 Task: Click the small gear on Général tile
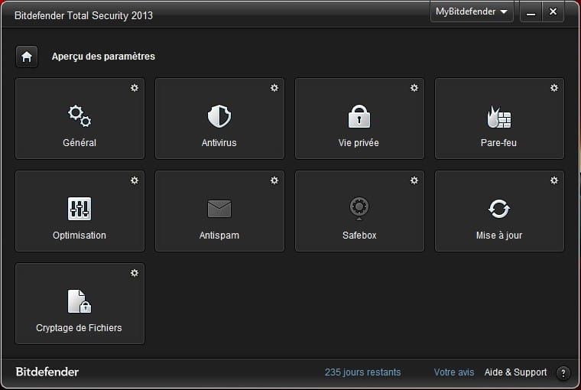[135, 88]
